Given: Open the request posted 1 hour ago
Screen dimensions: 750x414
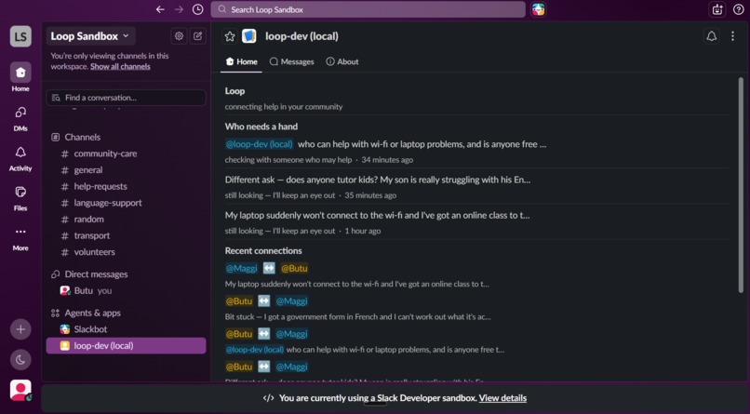Looking at the screenshot, I should (x=377, y=216).
